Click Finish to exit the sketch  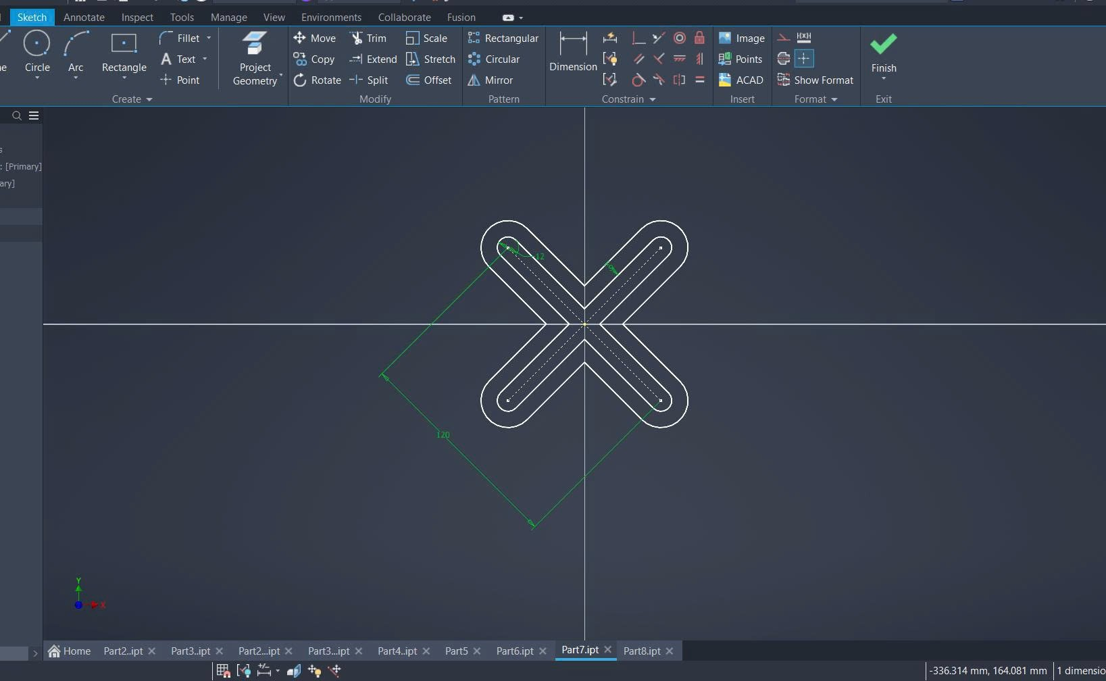click(x=883, y=53)
